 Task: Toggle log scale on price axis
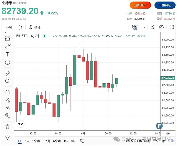click(162, 141)
